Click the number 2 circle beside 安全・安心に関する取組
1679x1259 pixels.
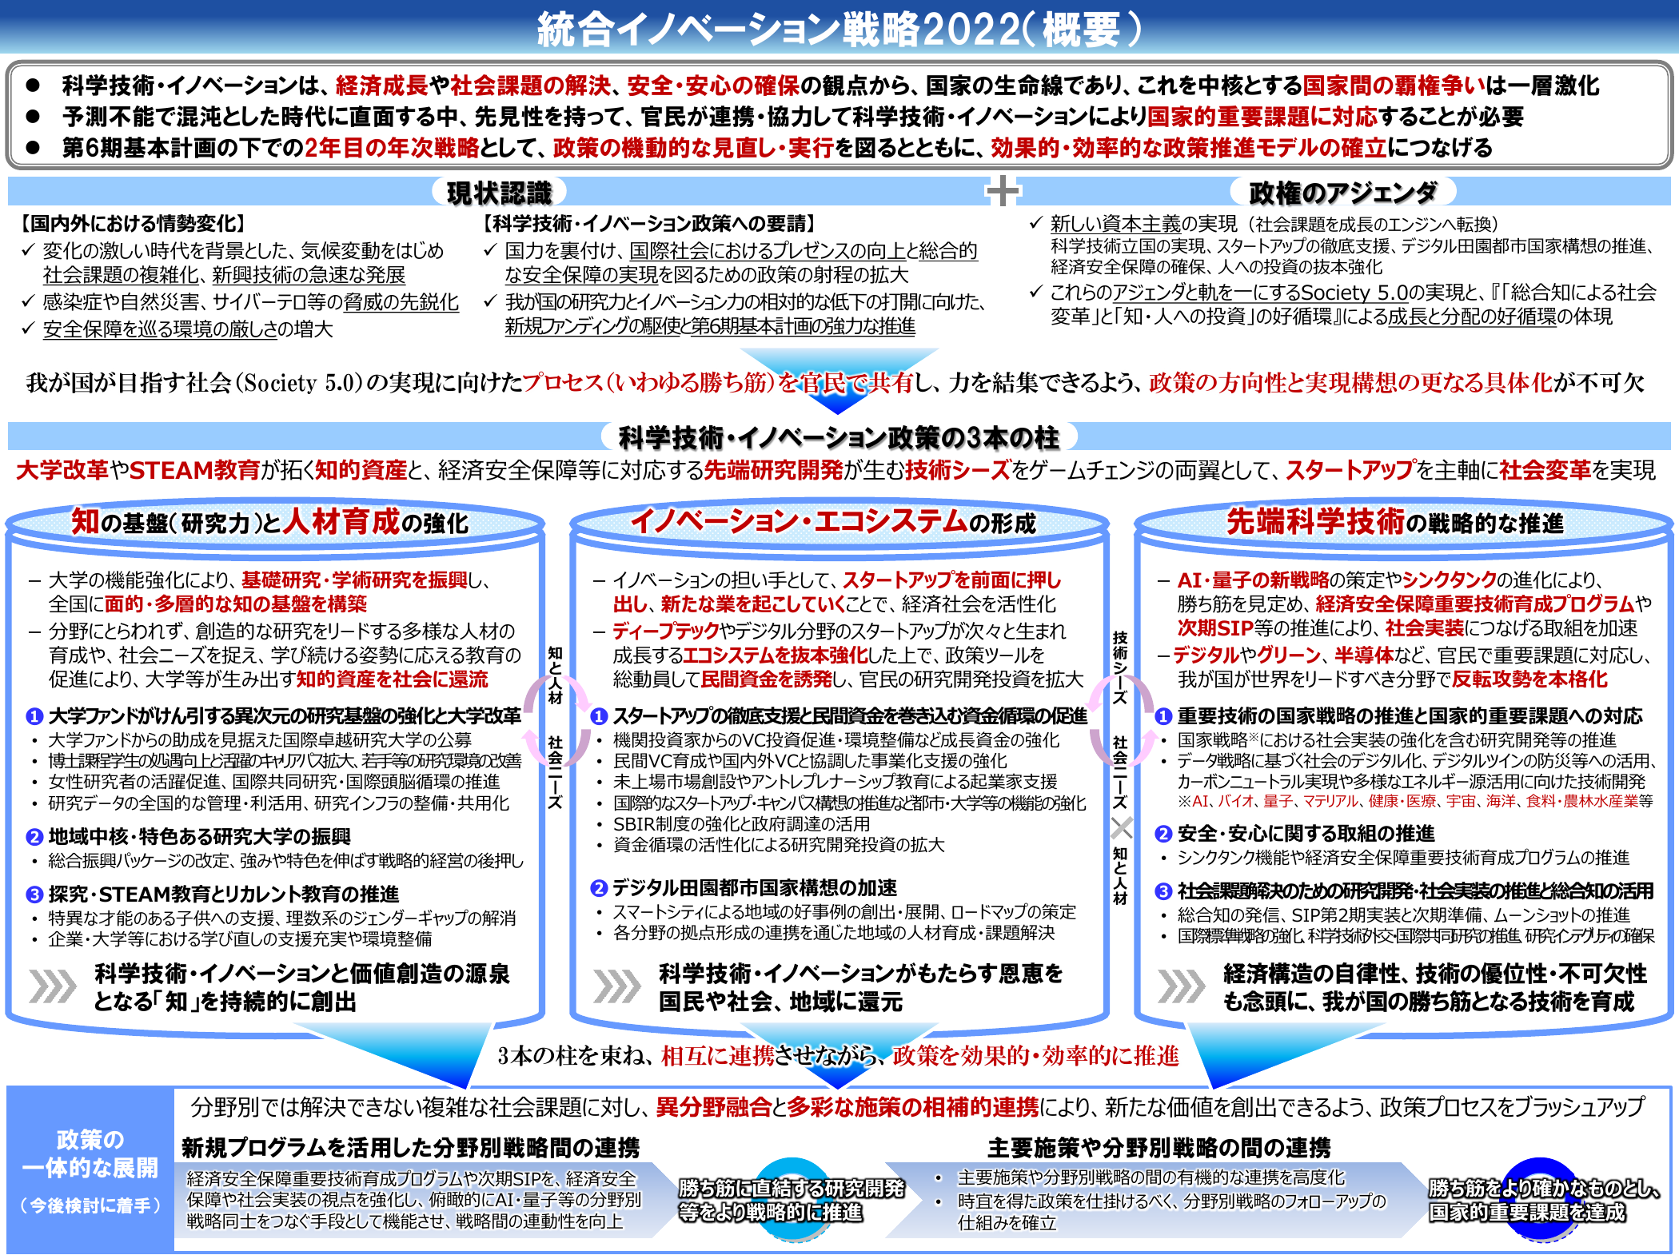pyautogui.click(x=1163, y=835)
